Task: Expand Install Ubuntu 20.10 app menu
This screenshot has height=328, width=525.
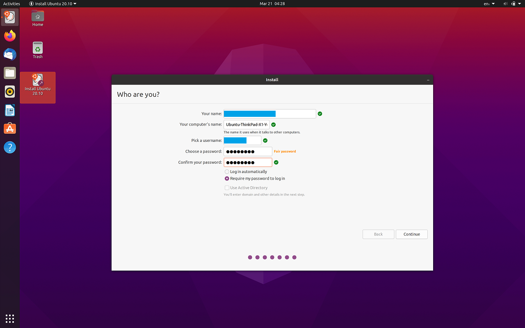Action: [x=53, y=4]
